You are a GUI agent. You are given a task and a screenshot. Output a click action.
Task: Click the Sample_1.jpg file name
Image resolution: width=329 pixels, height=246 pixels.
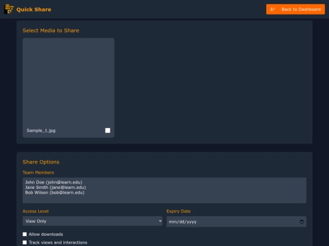tap(41, 131)
